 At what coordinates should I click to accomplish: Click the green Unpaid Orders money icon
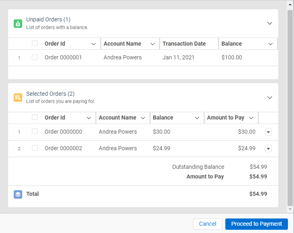click(x=18, y=23)
